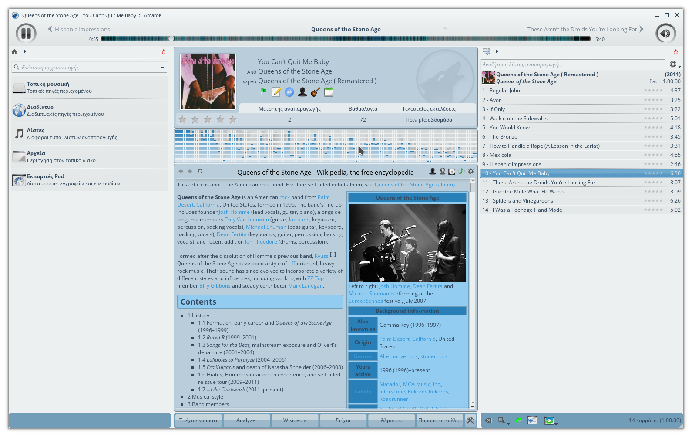Show Wikipedia composer page icon

pyautogui.click(x=442, y=172)
